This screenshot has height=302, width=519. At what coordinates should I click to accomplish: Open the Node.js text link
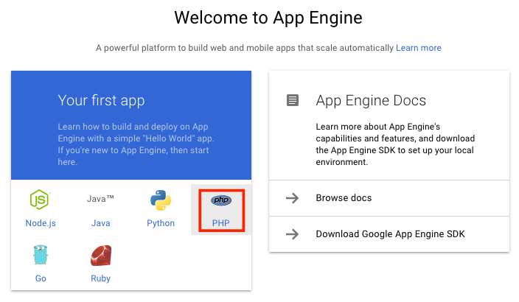click(41, 223)
